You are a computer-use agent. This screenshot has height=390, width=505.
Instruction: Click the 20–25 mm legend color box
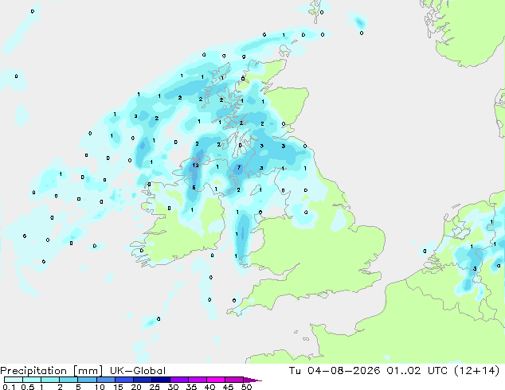142,380
